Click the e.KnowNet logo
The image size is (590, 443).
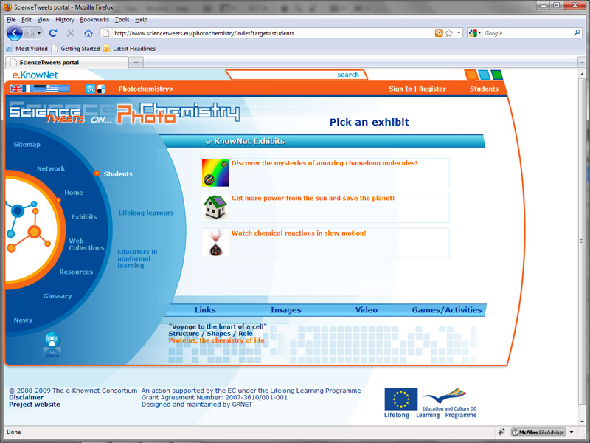pyautogui.click(x=35, y=75)
